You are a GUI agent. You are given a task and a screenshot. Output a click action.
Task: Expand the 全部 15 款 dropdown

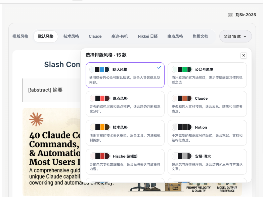pos(235,36)
